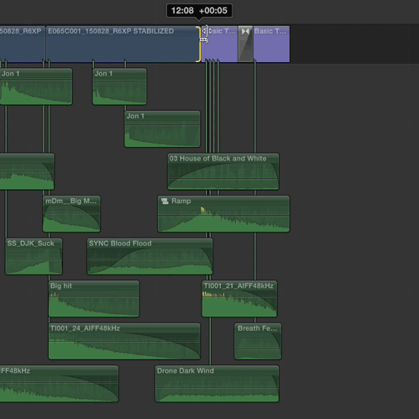Select the Jon 1 clip under STABILIZED label
The image size is (419, 419).
pyautogui.click(x=119, y=86)
